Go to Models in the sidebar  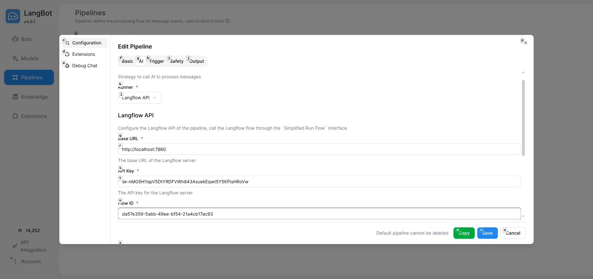[x=29, y=58]
